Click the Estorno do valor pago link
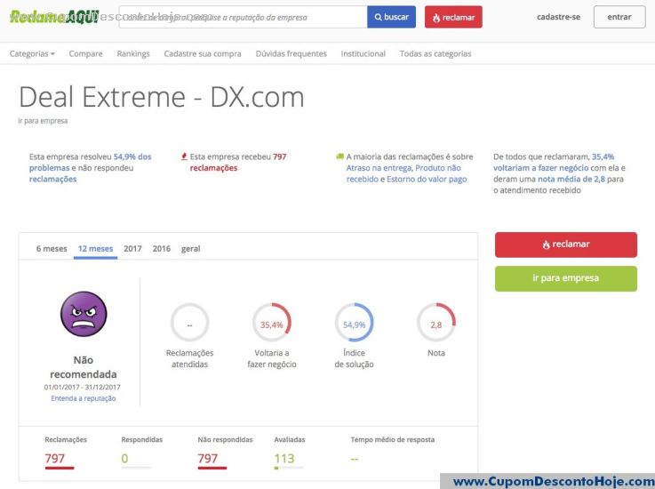Screen dimensions: 655x489 point(427,180)
